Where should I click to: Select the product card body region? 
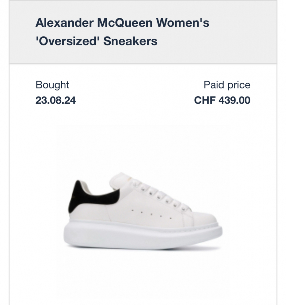[x=143, y=183]
